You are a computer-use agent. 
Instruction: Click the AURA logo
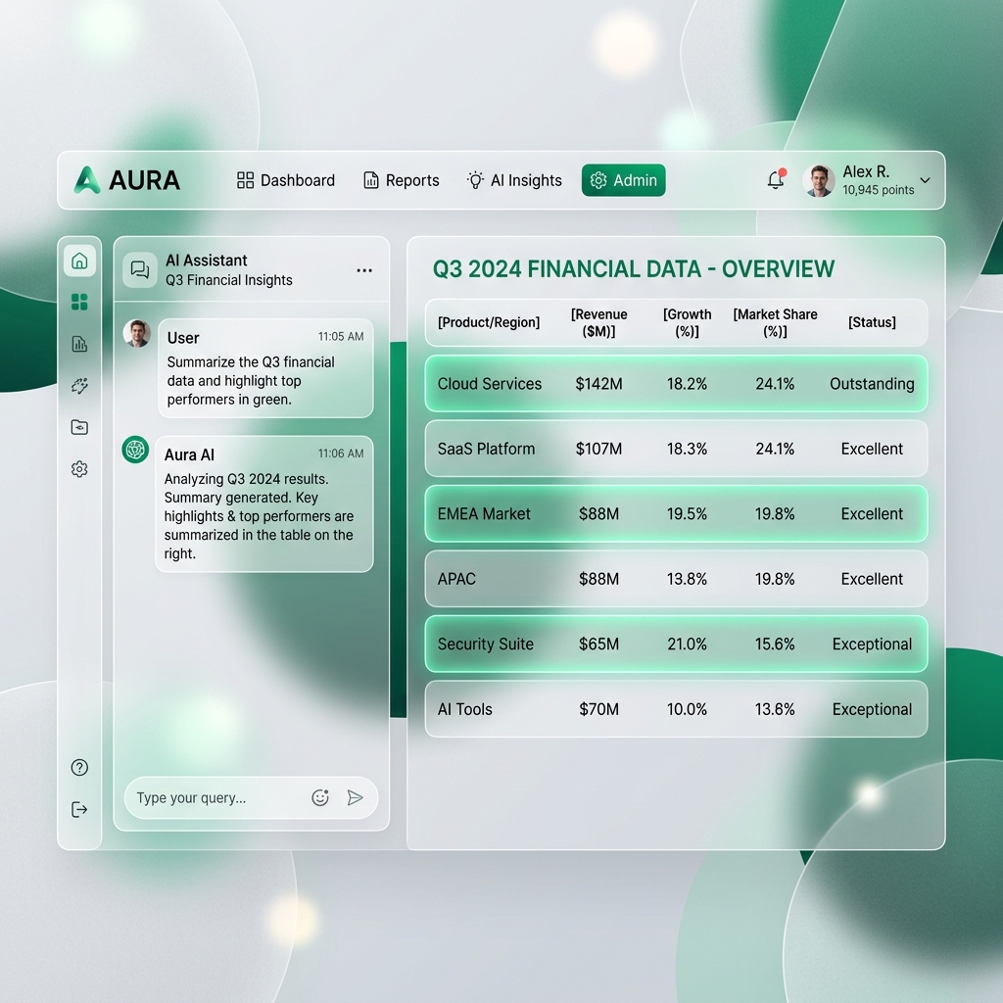[126, 180]
